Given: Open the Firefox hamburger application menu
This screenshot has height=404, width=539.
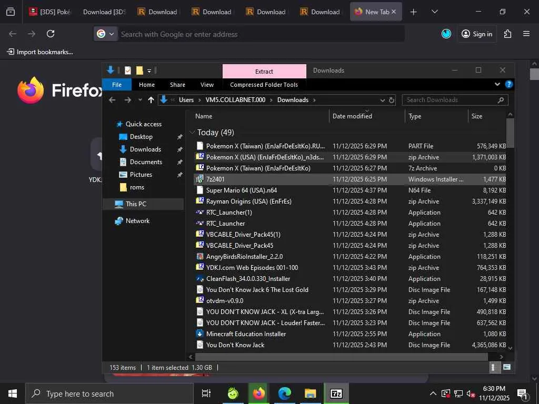Looking at the screenshot, I should 526,34.
